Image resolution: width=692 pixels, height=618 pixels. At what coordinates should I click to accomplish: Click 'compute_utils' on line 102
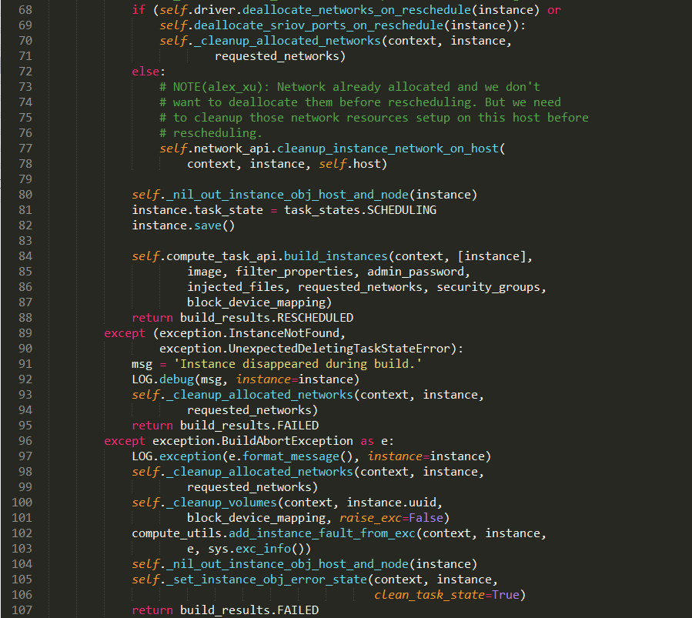point(176,534)
